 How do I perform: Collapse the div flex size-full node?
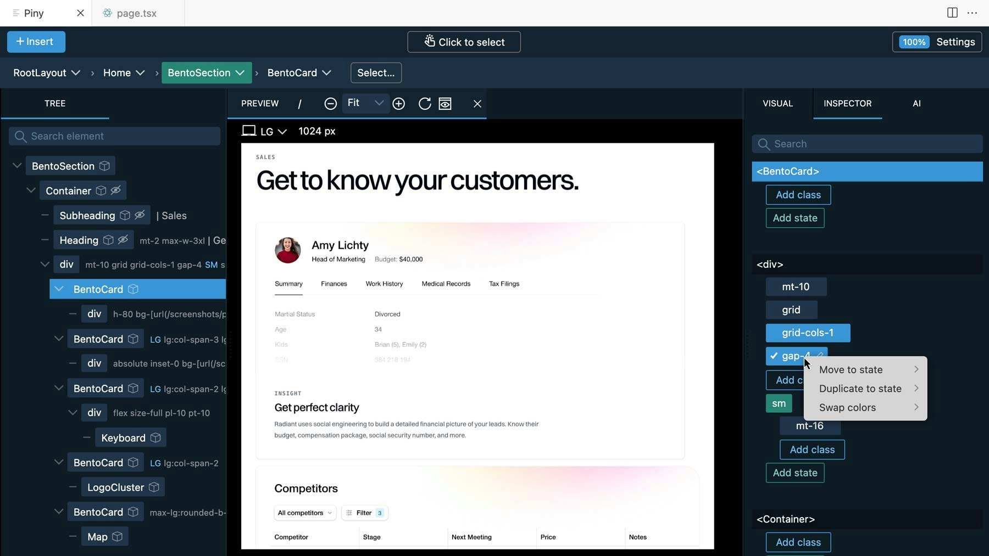73,412
